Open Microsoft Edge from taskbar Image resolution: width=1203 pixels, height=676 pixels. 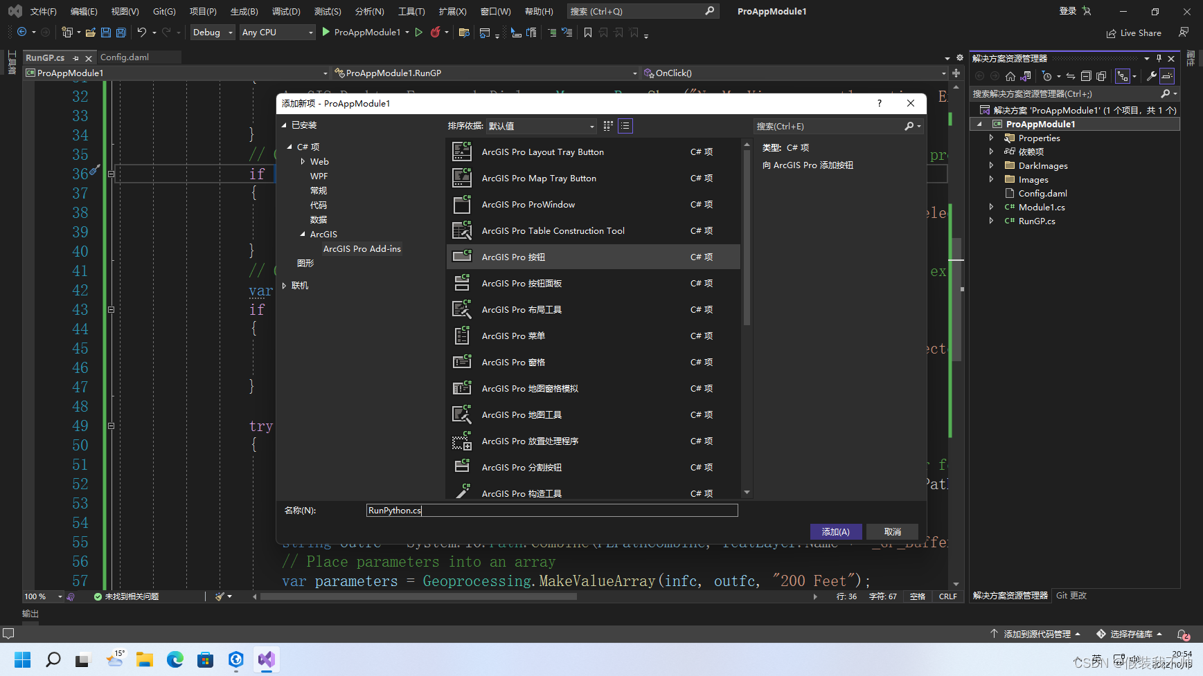[175, 659]
